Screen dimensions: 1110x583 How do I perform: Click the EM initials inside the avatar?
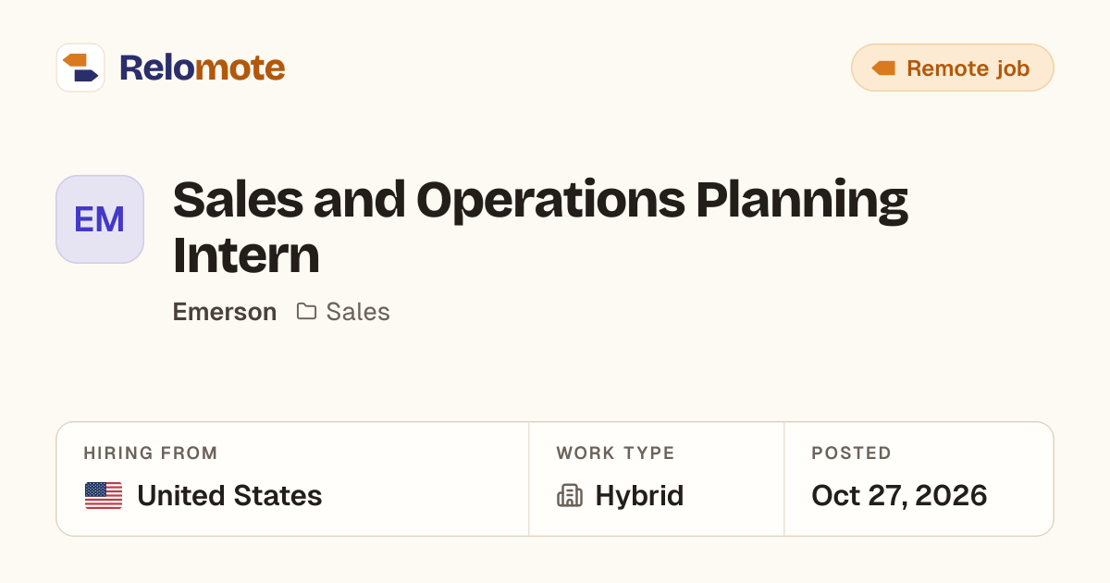pos(100,219)
